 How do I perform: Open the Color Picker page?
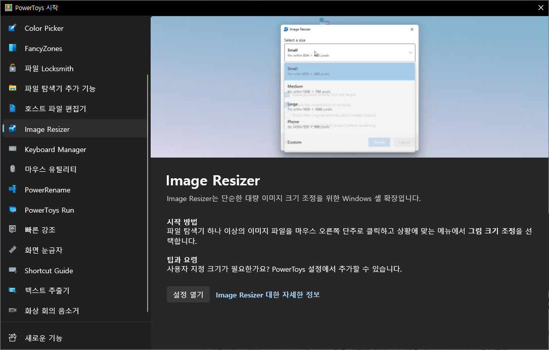point(75,28)
